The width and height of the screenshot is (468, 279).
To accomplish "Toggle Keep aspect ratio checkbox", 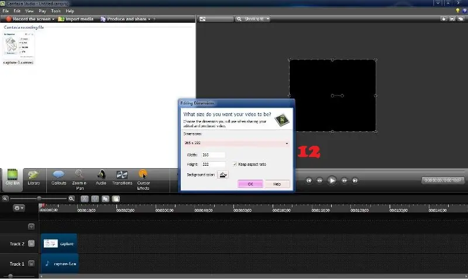I will coord(235,165).
